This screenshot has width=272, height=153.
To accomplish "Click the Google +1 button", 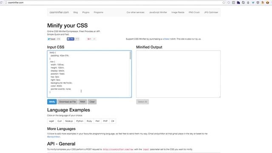I will pos(89,39).
